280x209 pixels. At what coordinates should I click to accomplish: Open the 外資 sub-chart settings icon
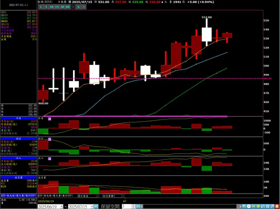(50, 119)
